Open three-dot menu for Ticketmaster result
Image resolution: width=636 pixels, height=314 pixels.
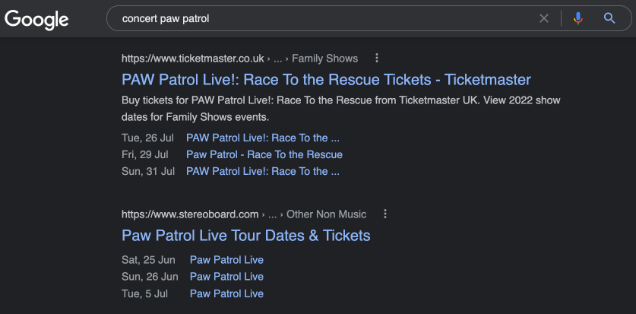coord(377,58)
